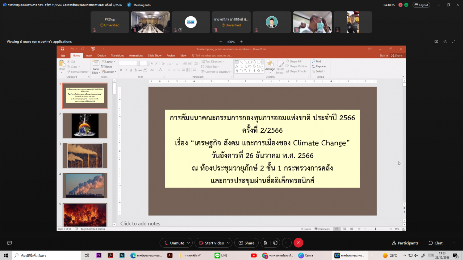Select the star shape in shapes gallery
463x260 pixels.
[x=259, y=71]
